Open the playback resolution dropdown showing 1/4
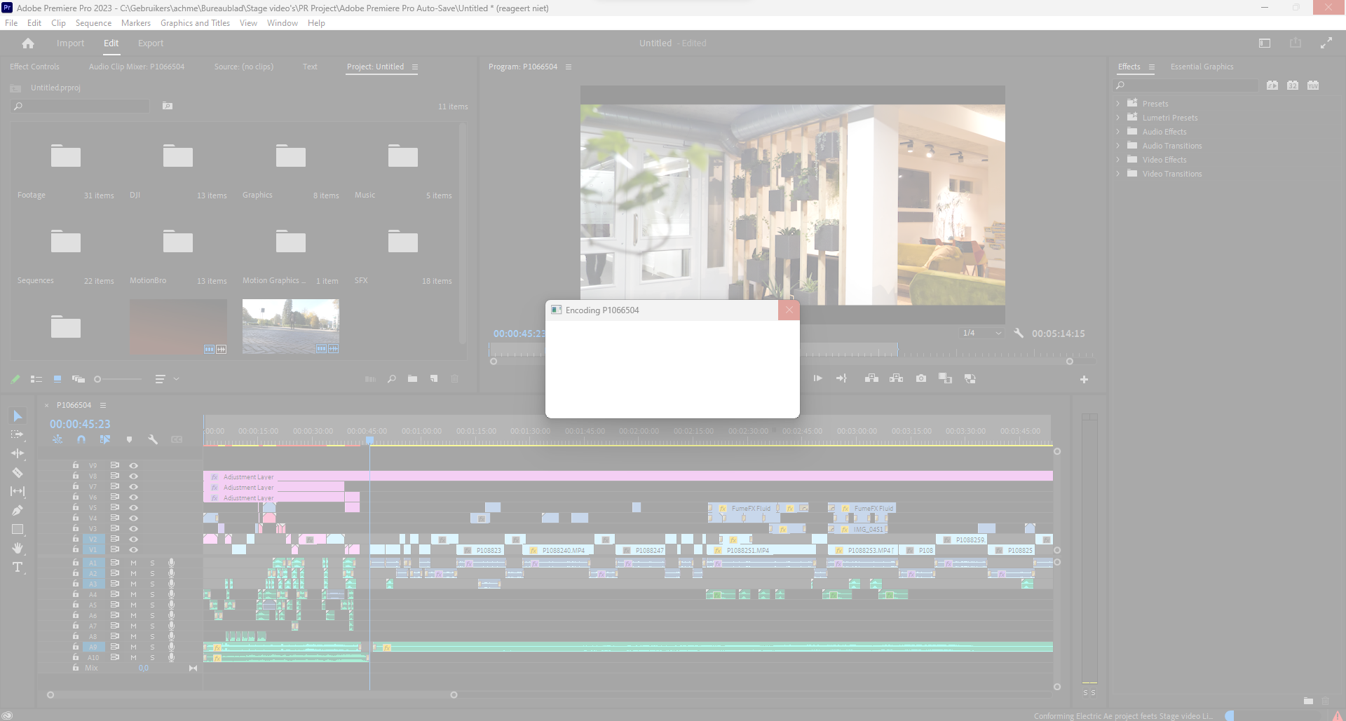Screen dimensions: 1346x721 [x=981, y=333]
